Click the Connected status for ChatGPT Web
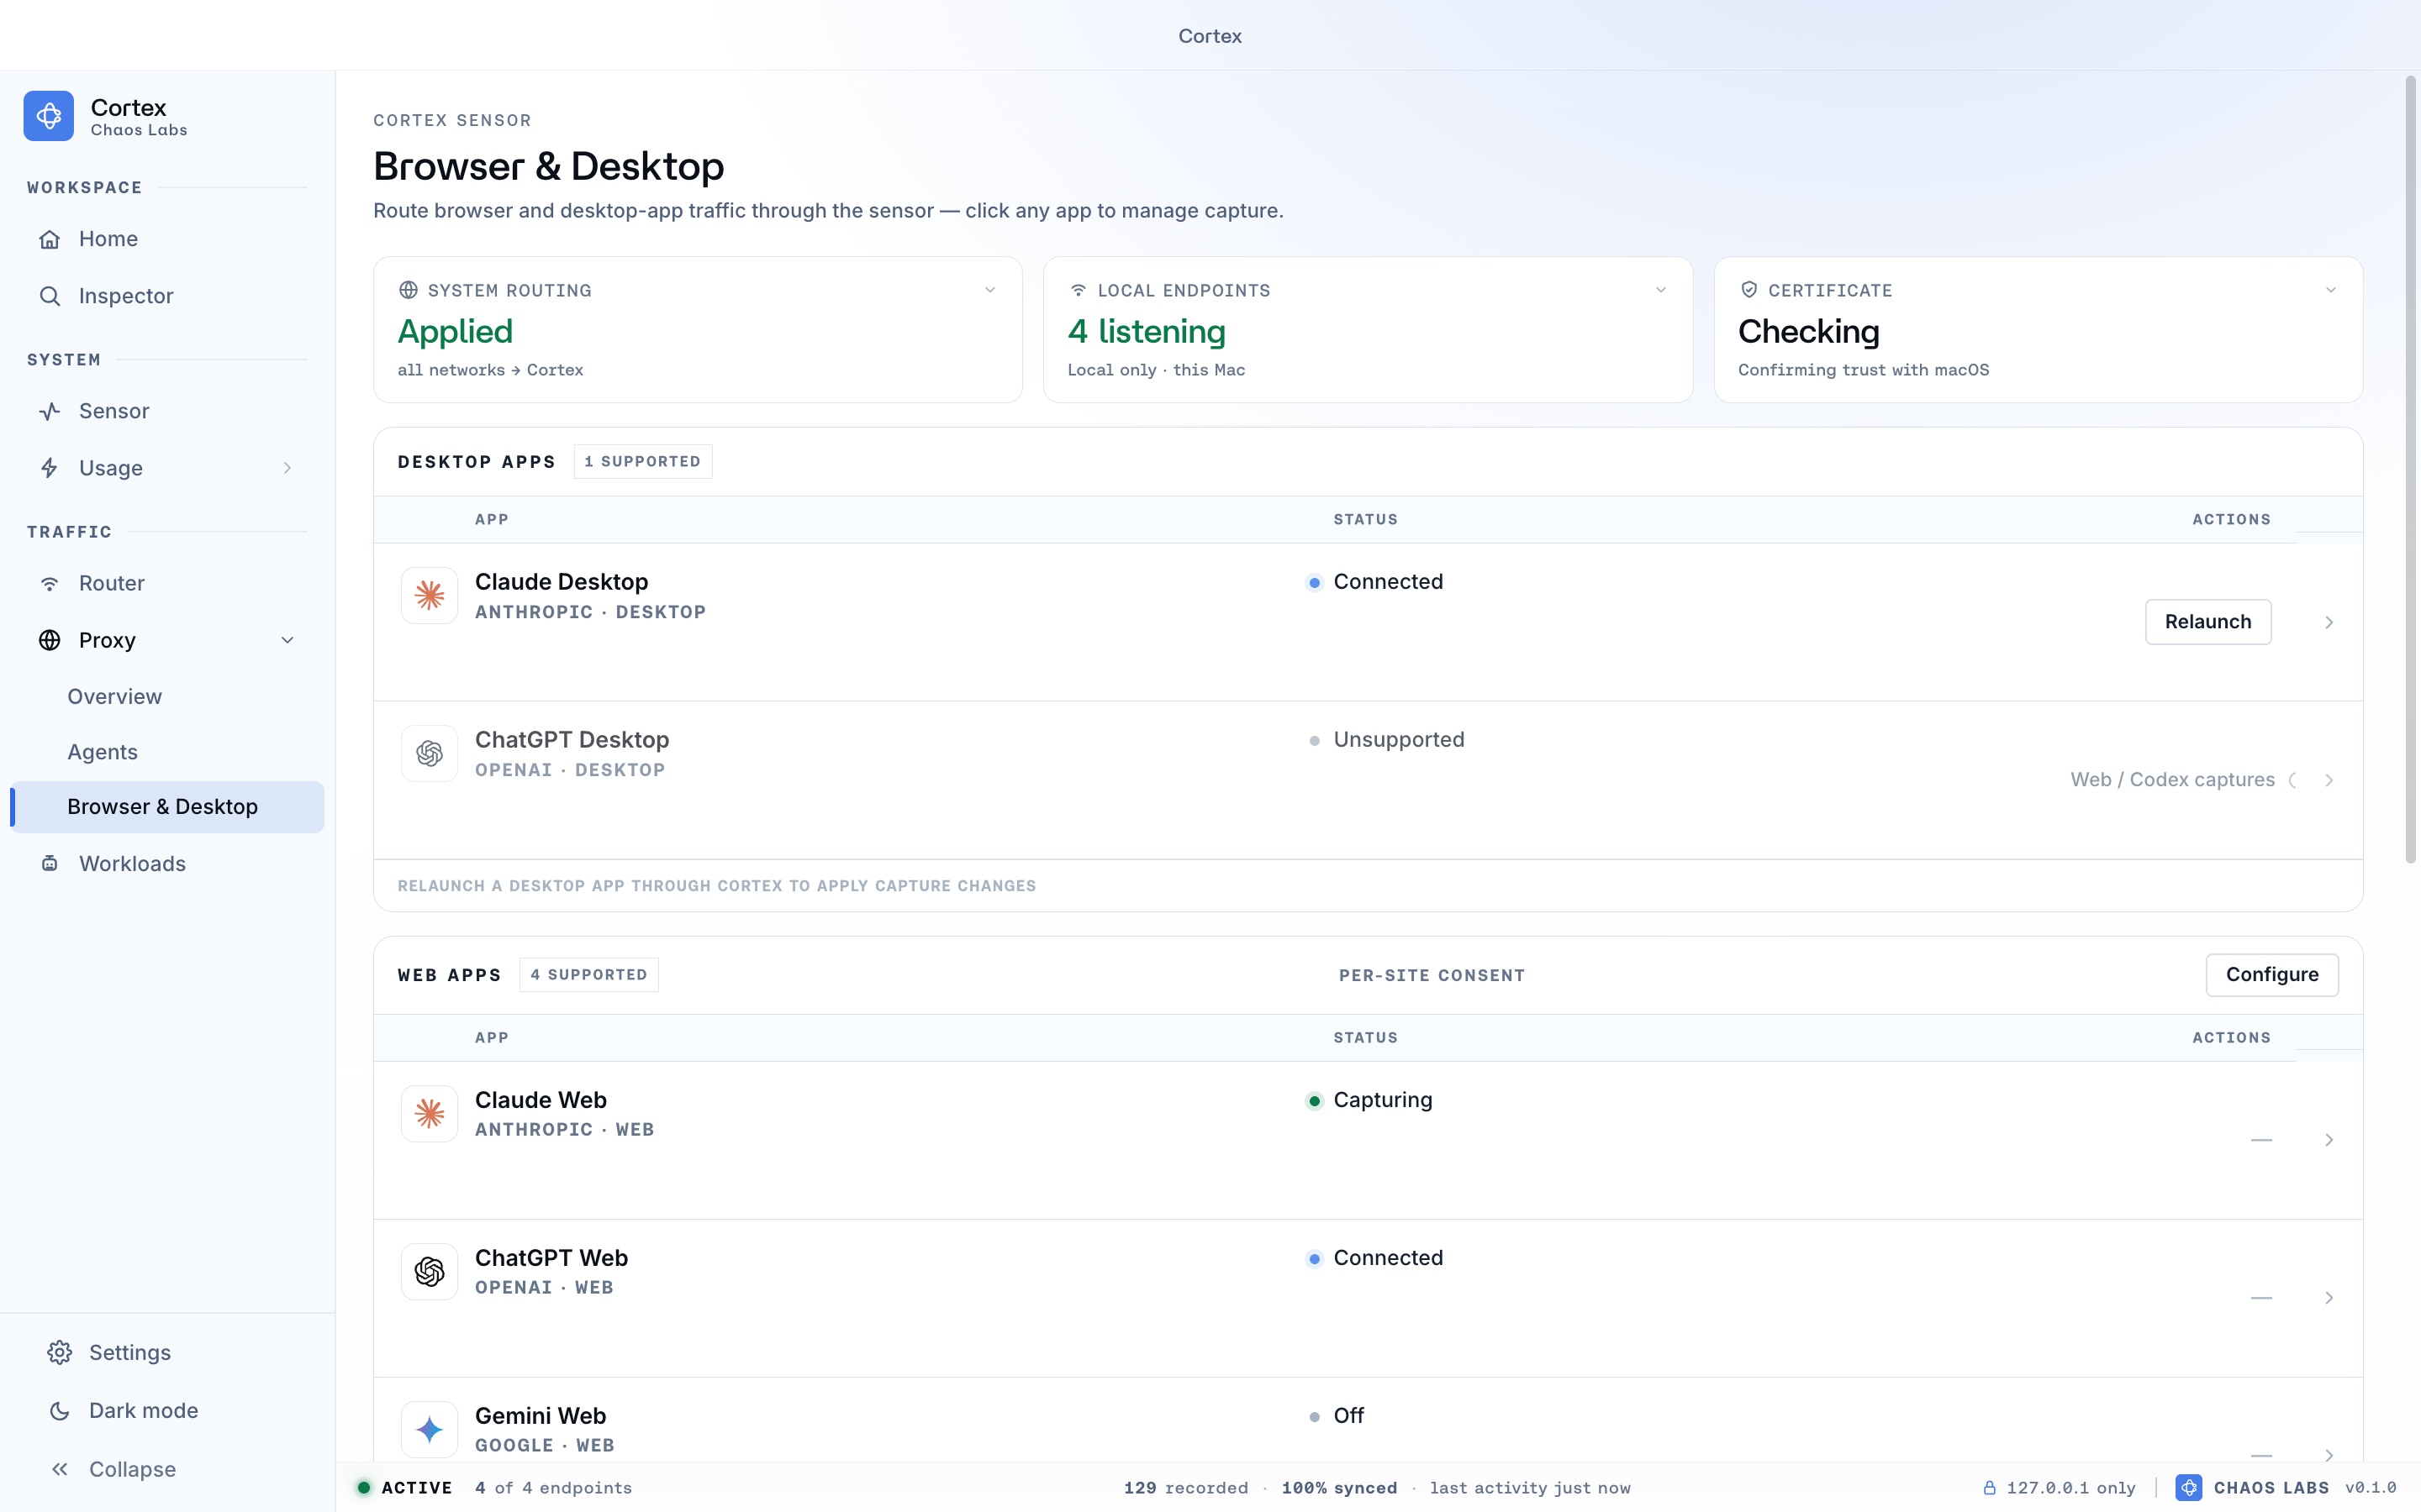 (x=1388, y=1258)
